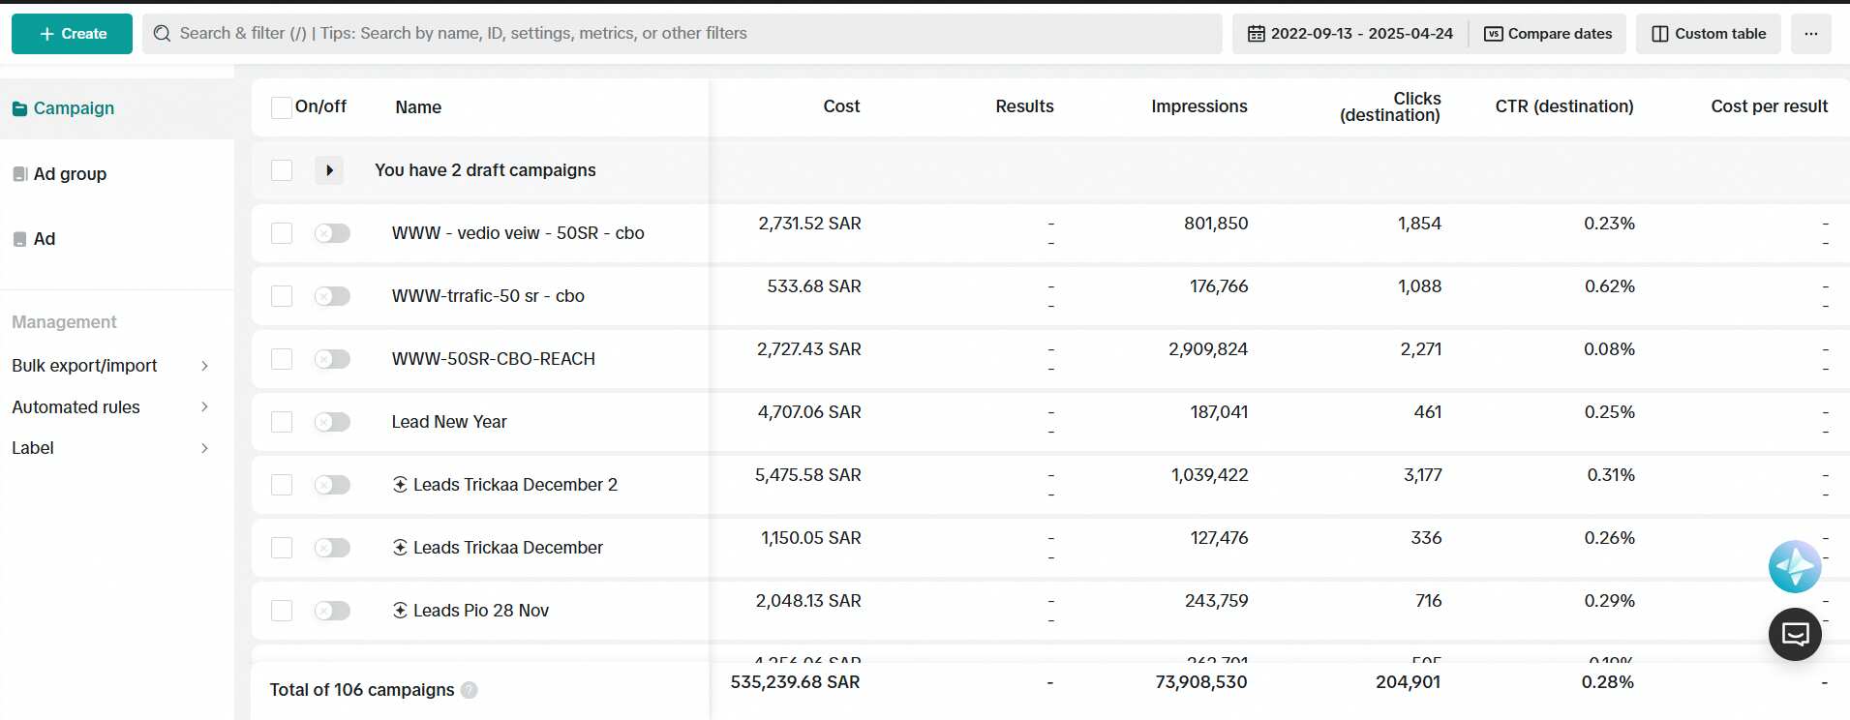Click the Create button

pyautogui.click(x=73, y=34)
